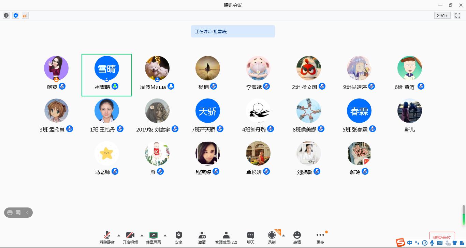Open the 表情 emoji reactions
This screenshot has width=466, height=248.
point(297,238)
